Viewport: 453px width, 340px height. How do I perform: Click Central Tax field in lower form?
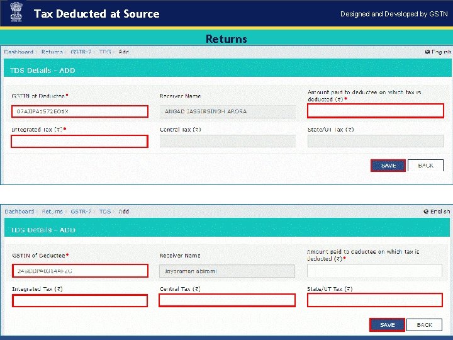pos(227,300)
